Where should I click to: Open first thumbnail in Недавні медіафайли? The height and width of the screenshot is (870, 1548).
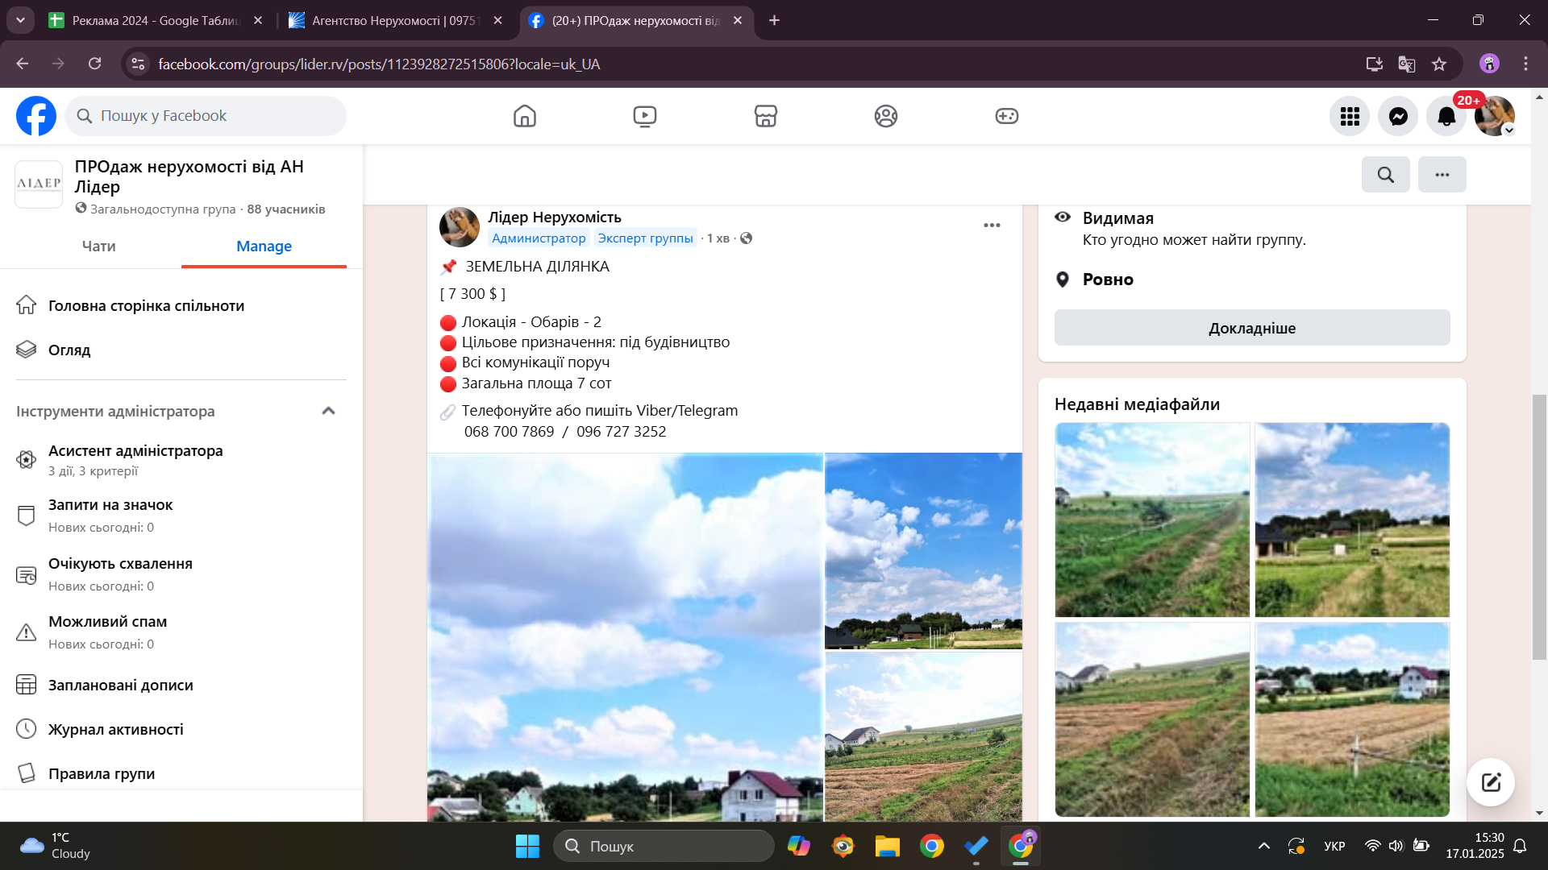pos(1151,520)
